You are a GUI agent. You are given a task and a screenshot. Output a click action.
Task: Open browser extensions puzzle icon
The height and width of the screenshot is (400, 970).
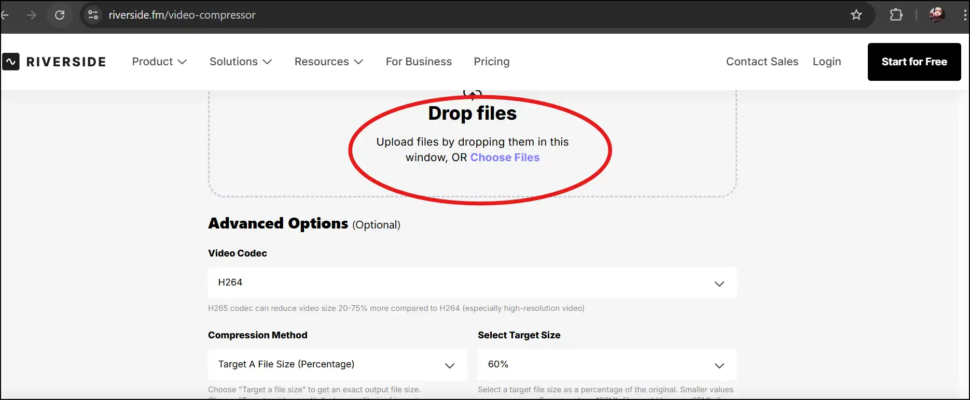(896, 15)
